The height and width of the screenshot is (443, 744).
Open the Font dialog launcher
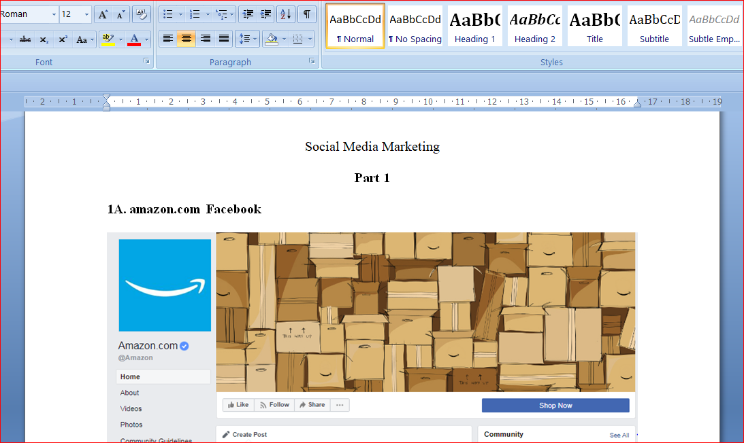(x=146, y=61)
